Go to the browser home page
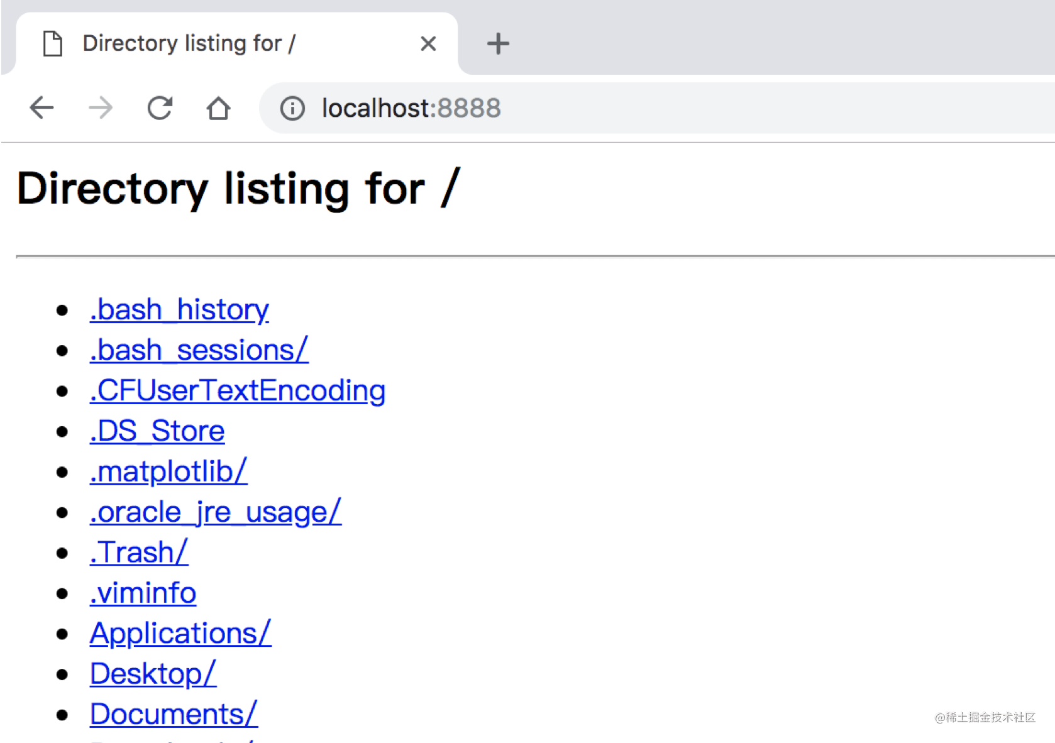The height and width of the screenshot is (743, 1055). tap(218, 108)
